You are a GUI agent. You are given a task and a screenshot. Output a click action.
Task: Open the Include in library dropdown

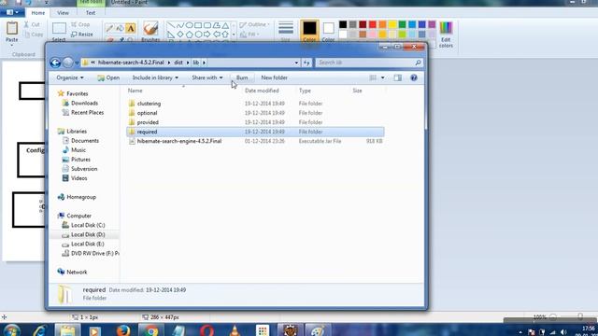(x=155, y=77)
